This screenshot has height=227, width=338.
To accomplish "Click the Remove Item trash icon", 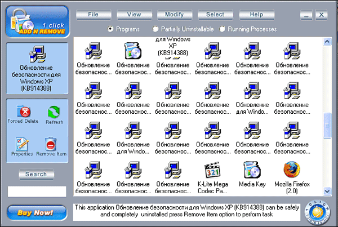I will point(51,144).
